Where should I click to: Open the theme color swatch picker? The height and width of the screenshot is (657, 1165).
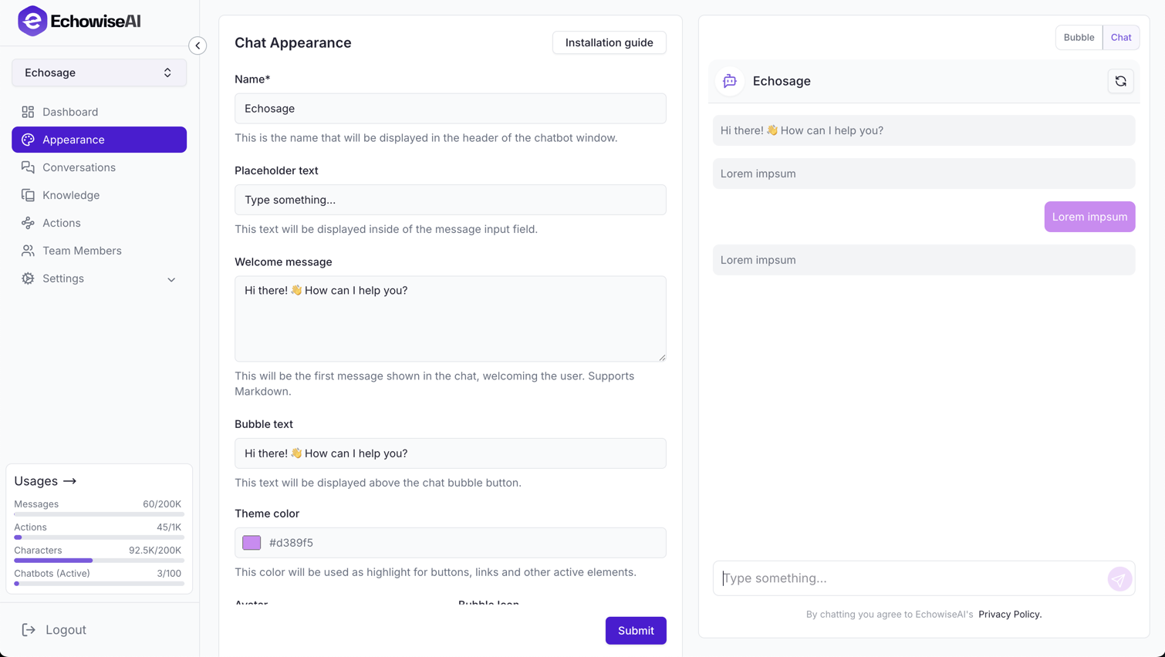pyautogui.click(x=251, y=542)
